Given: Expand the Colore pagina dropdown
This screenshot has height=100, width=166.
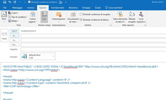Looking at the screenshot, I should (x=33, y=17).
